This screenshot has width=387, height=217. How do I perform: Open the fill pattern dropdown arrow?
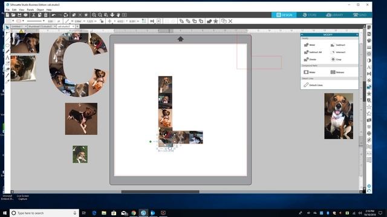coord(13,21)
